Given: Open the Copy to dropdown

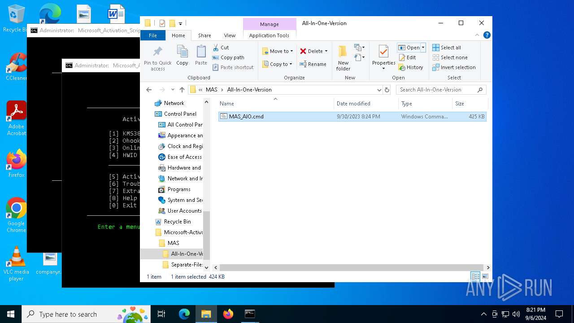Looking at the screenshot, I should point(278,64).
